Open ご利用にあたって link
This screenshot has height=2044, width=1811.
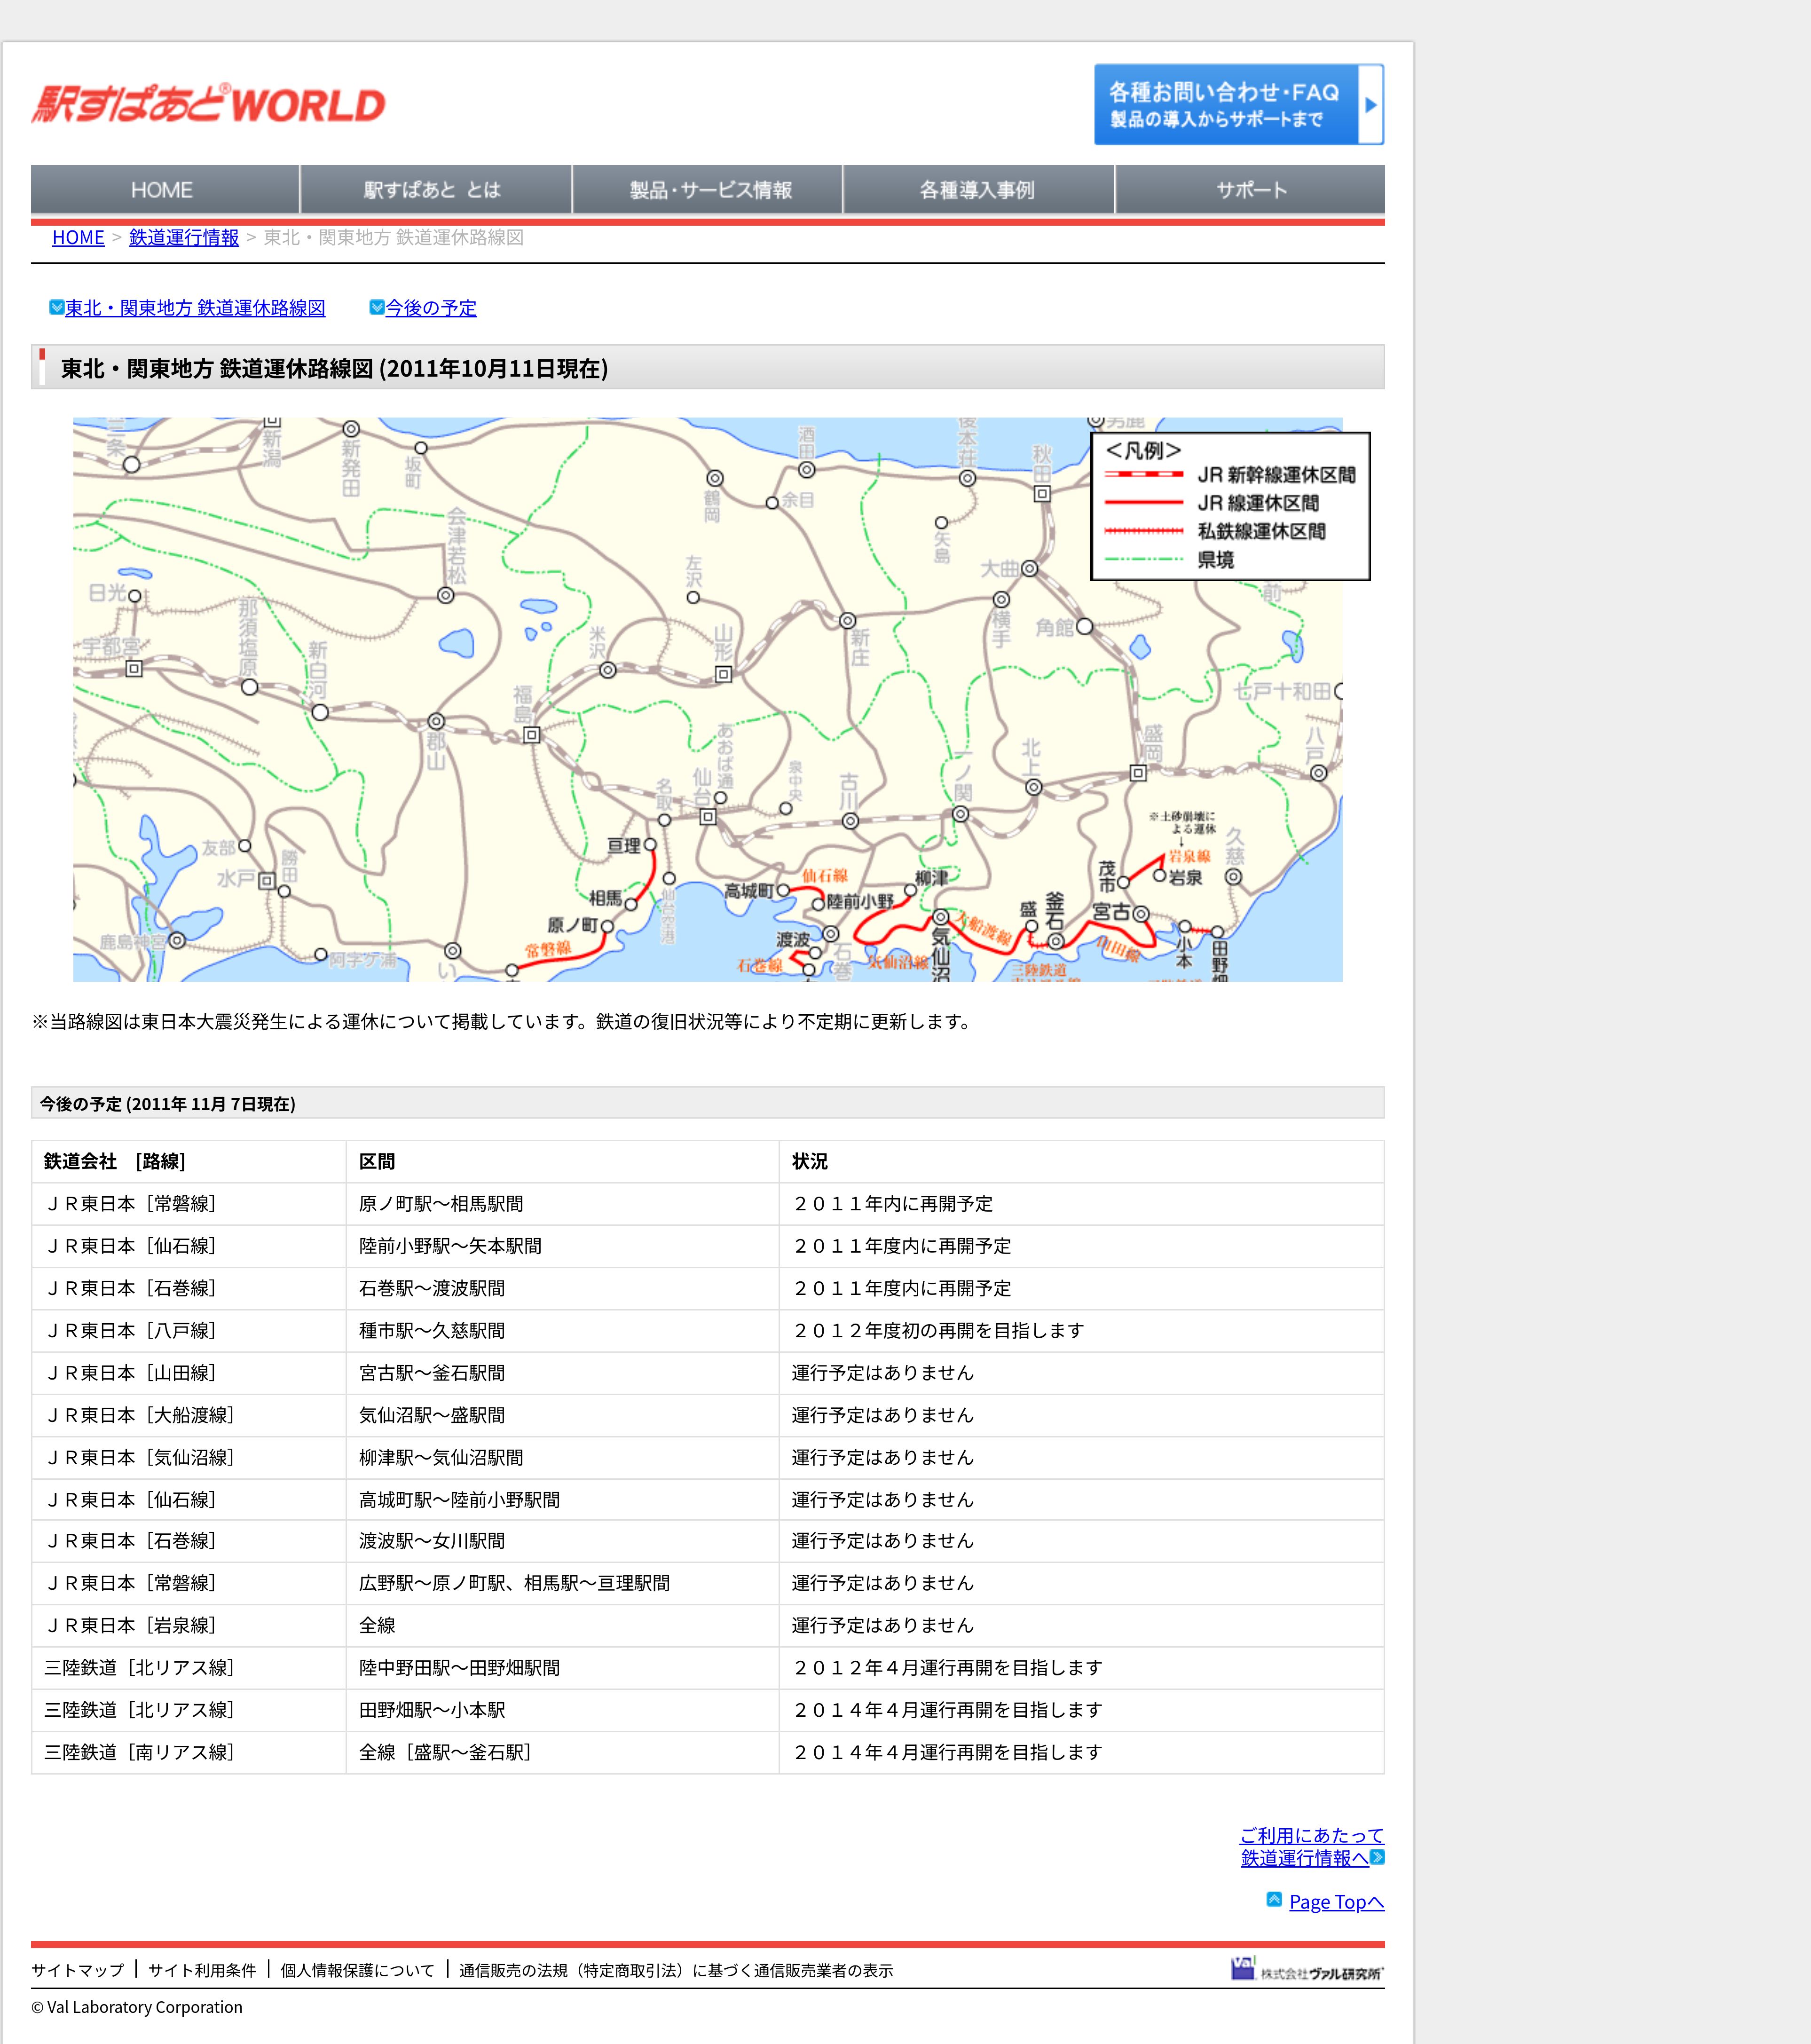click(x=1311, y=1835)
